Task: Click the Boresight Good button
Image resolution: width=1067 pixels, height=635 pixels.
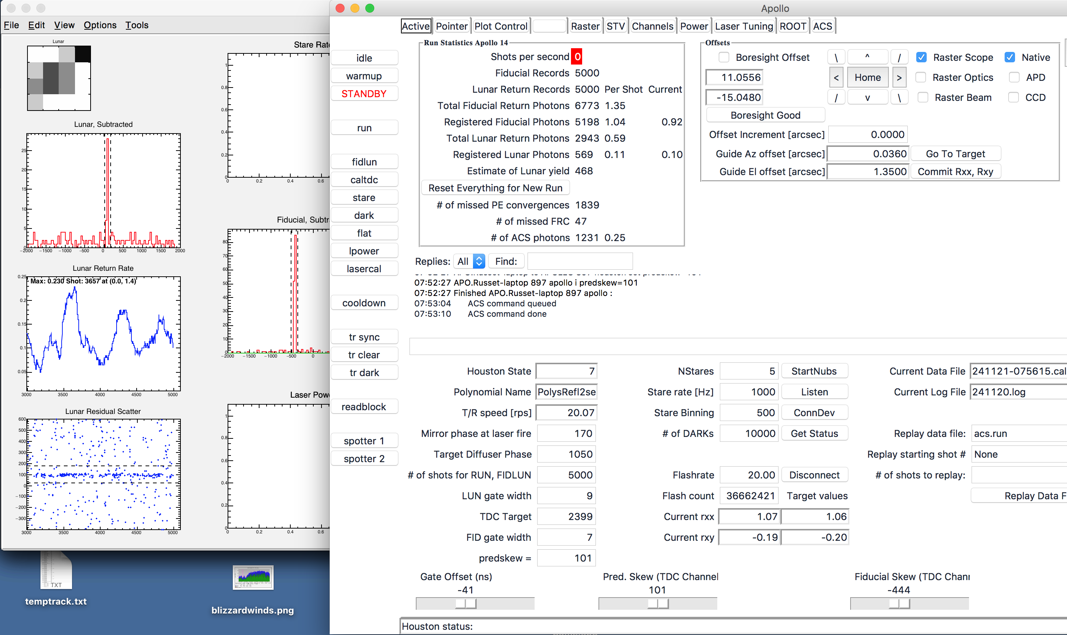Action: (x=765, y=115)
